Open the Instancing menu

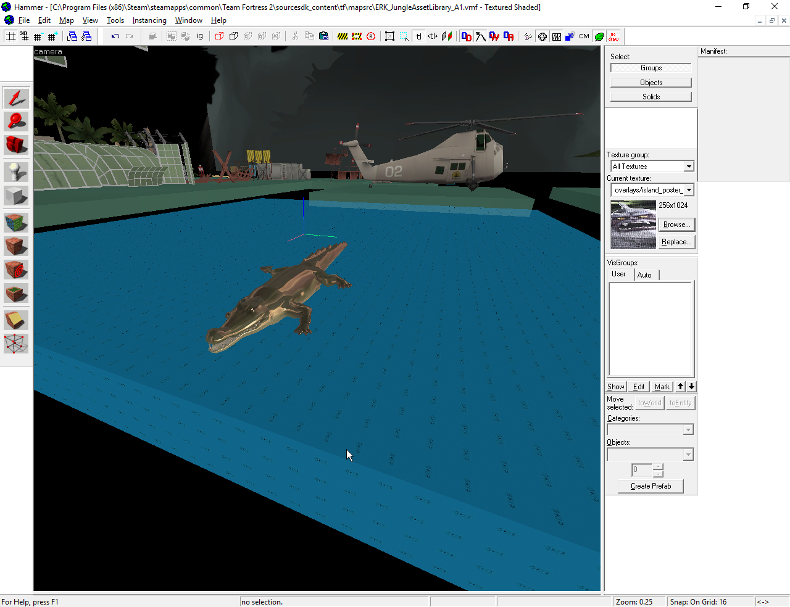(x=149, y=20)
